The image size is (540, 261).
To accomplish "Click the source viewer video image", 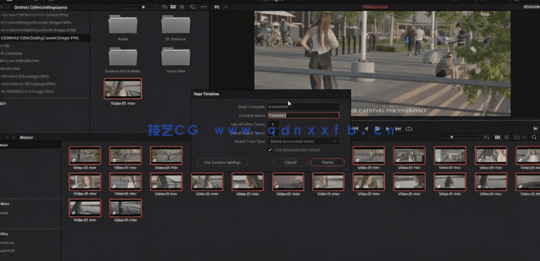I will coord(382,63).
